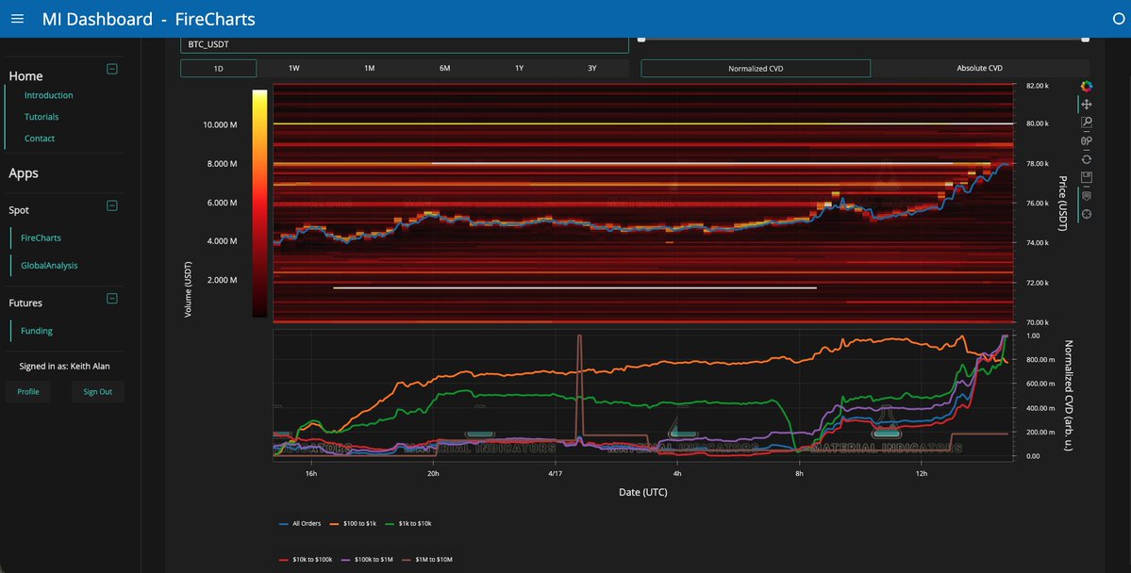
Task: Click the BTC_USDT trading pair field
Action: pos(405,44)
